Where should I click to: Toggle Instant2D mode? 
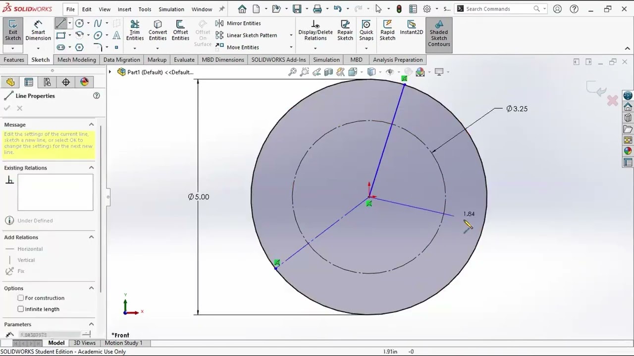(x=412, y=28)
